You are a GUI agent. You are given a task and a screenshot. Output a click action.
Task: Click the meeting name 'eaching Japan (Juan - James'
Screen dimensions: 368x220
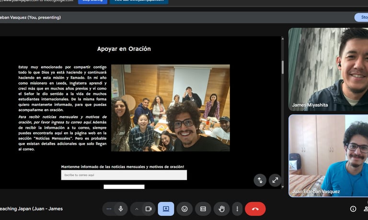click(31, 208)
